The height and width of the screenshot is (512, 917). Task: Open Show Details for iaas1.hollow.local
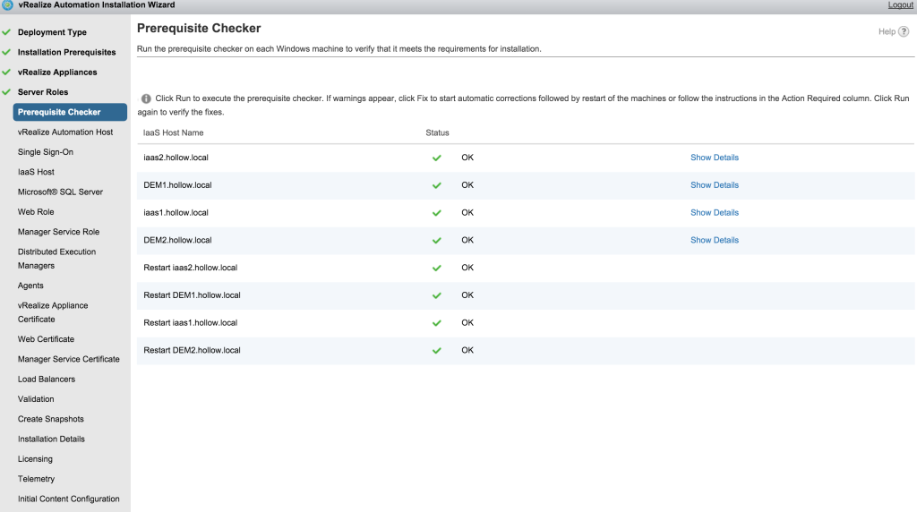point(714,213)
